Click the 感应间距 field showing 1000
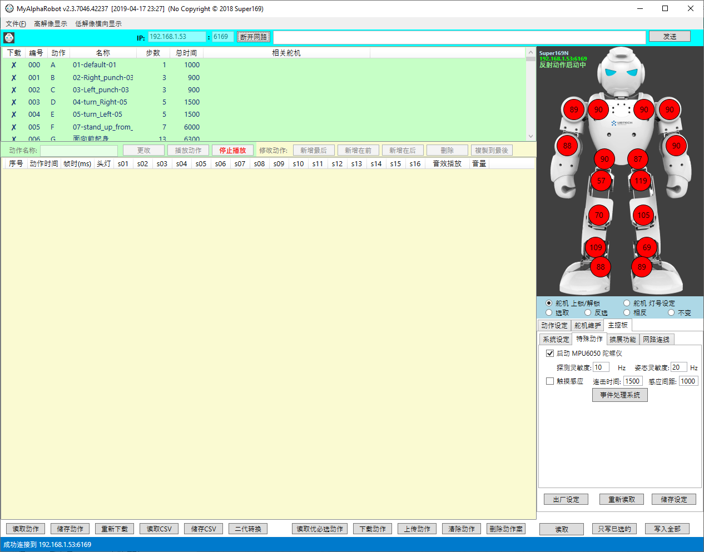 pos(688,381)
